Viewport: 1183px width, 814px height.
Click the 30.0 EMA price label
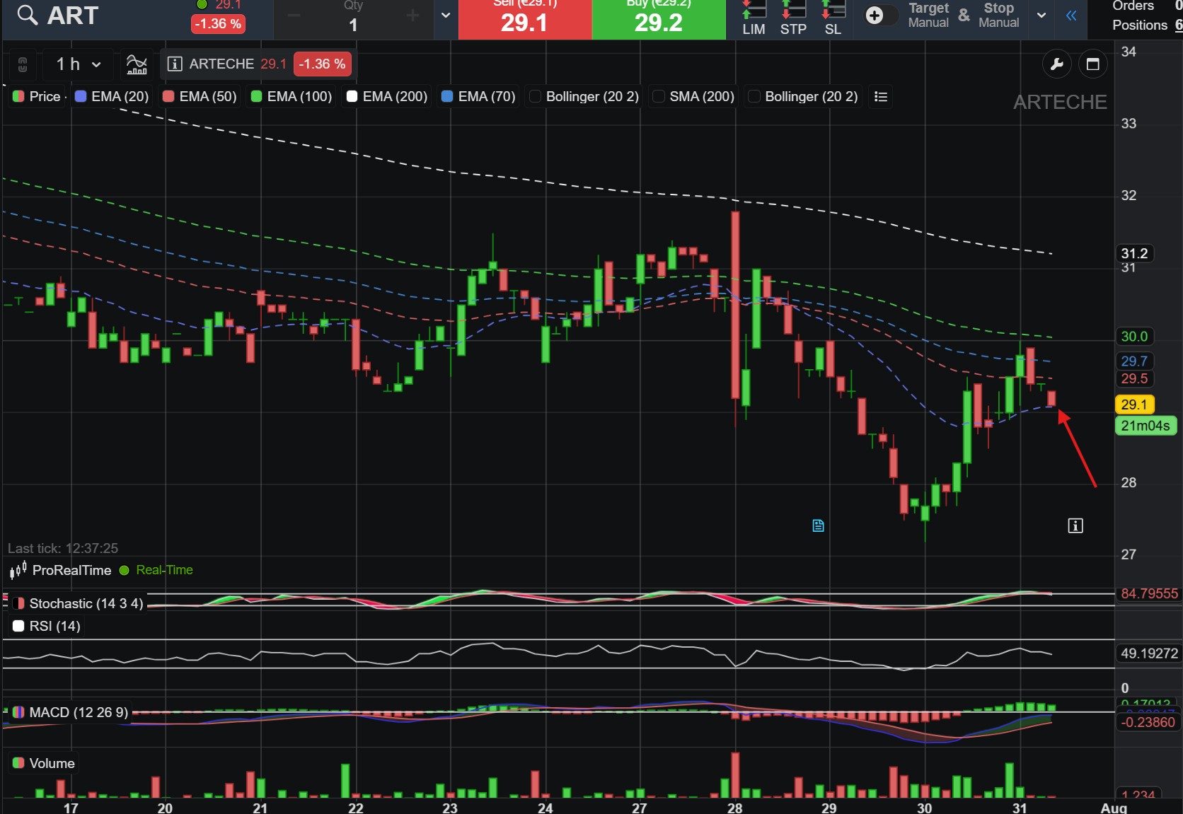click(x=1134, y=337)
